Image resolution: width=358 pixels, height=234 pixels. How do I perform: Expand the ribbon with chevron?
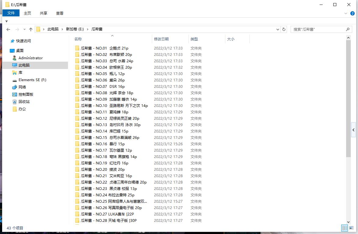click(346, 13)
